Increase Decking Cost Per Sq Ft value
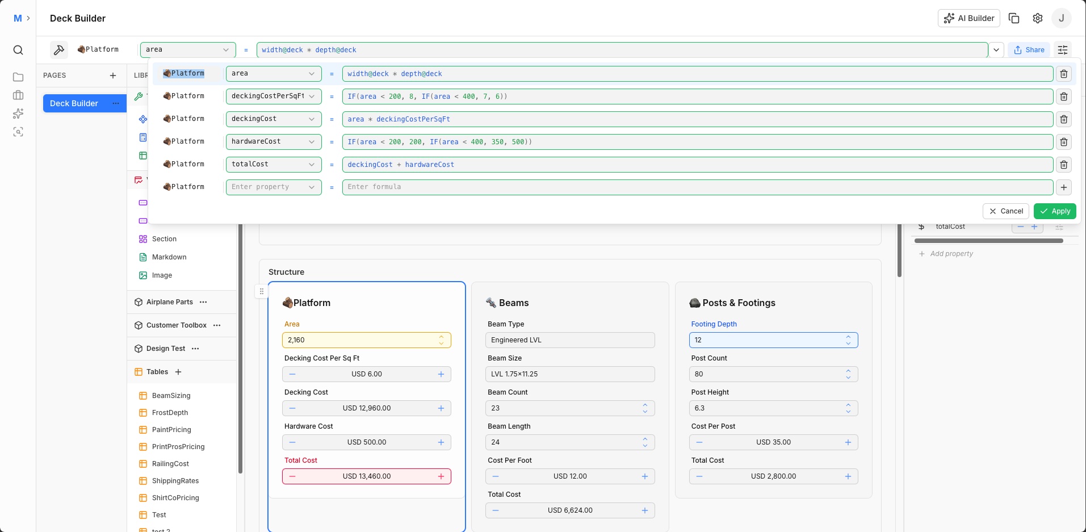Screen dimensions: 1086x532 point(441,374)
